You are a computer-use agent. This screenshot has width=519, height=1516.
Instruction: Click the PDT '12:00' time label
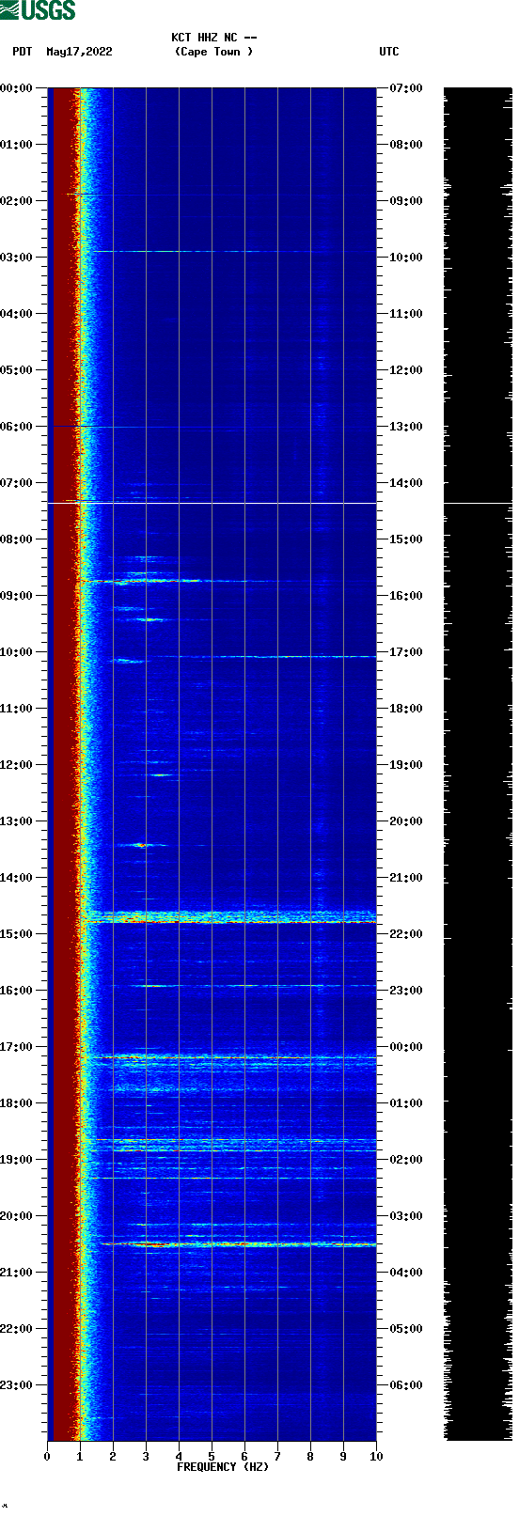(17, 765)
